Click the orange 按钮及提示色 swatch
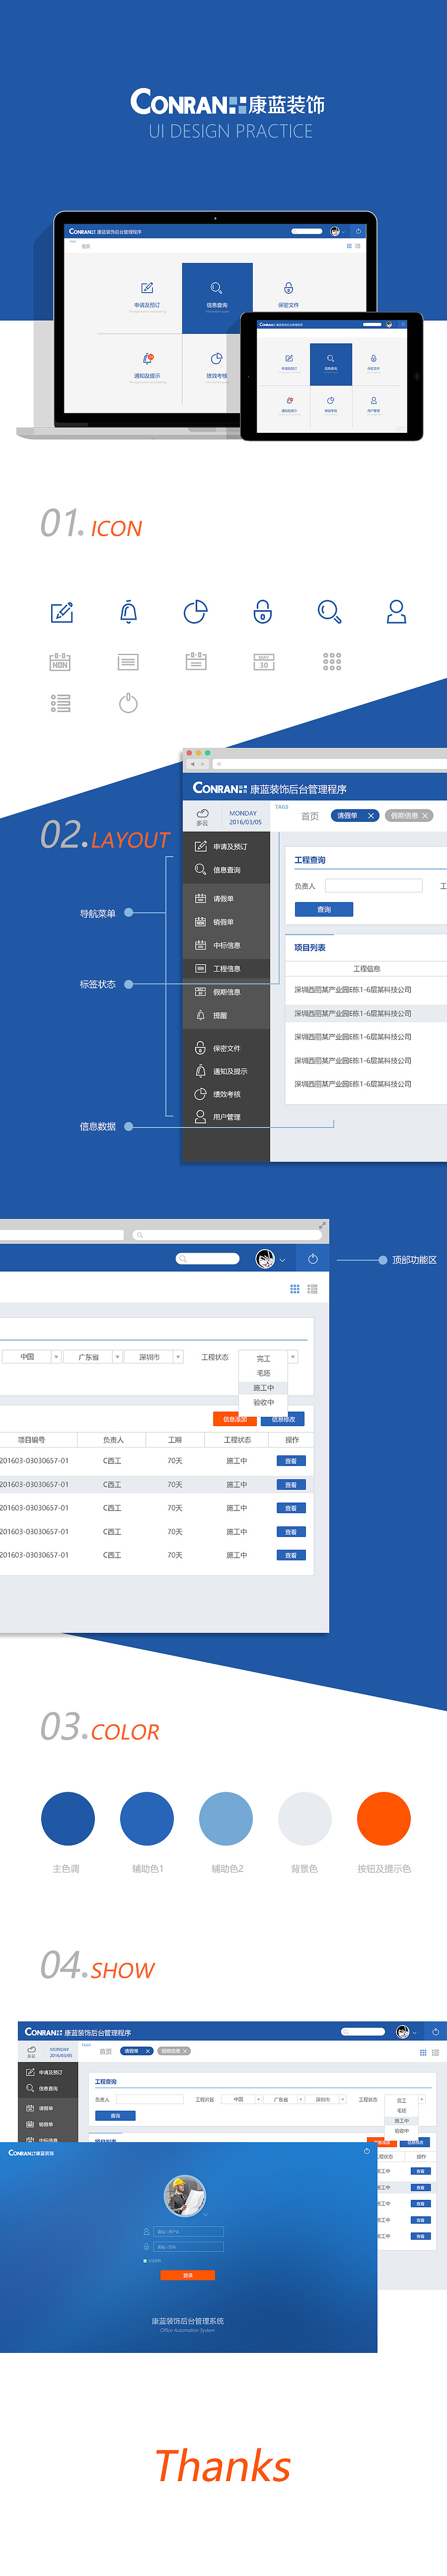447x2576 pixels. 384,1818
